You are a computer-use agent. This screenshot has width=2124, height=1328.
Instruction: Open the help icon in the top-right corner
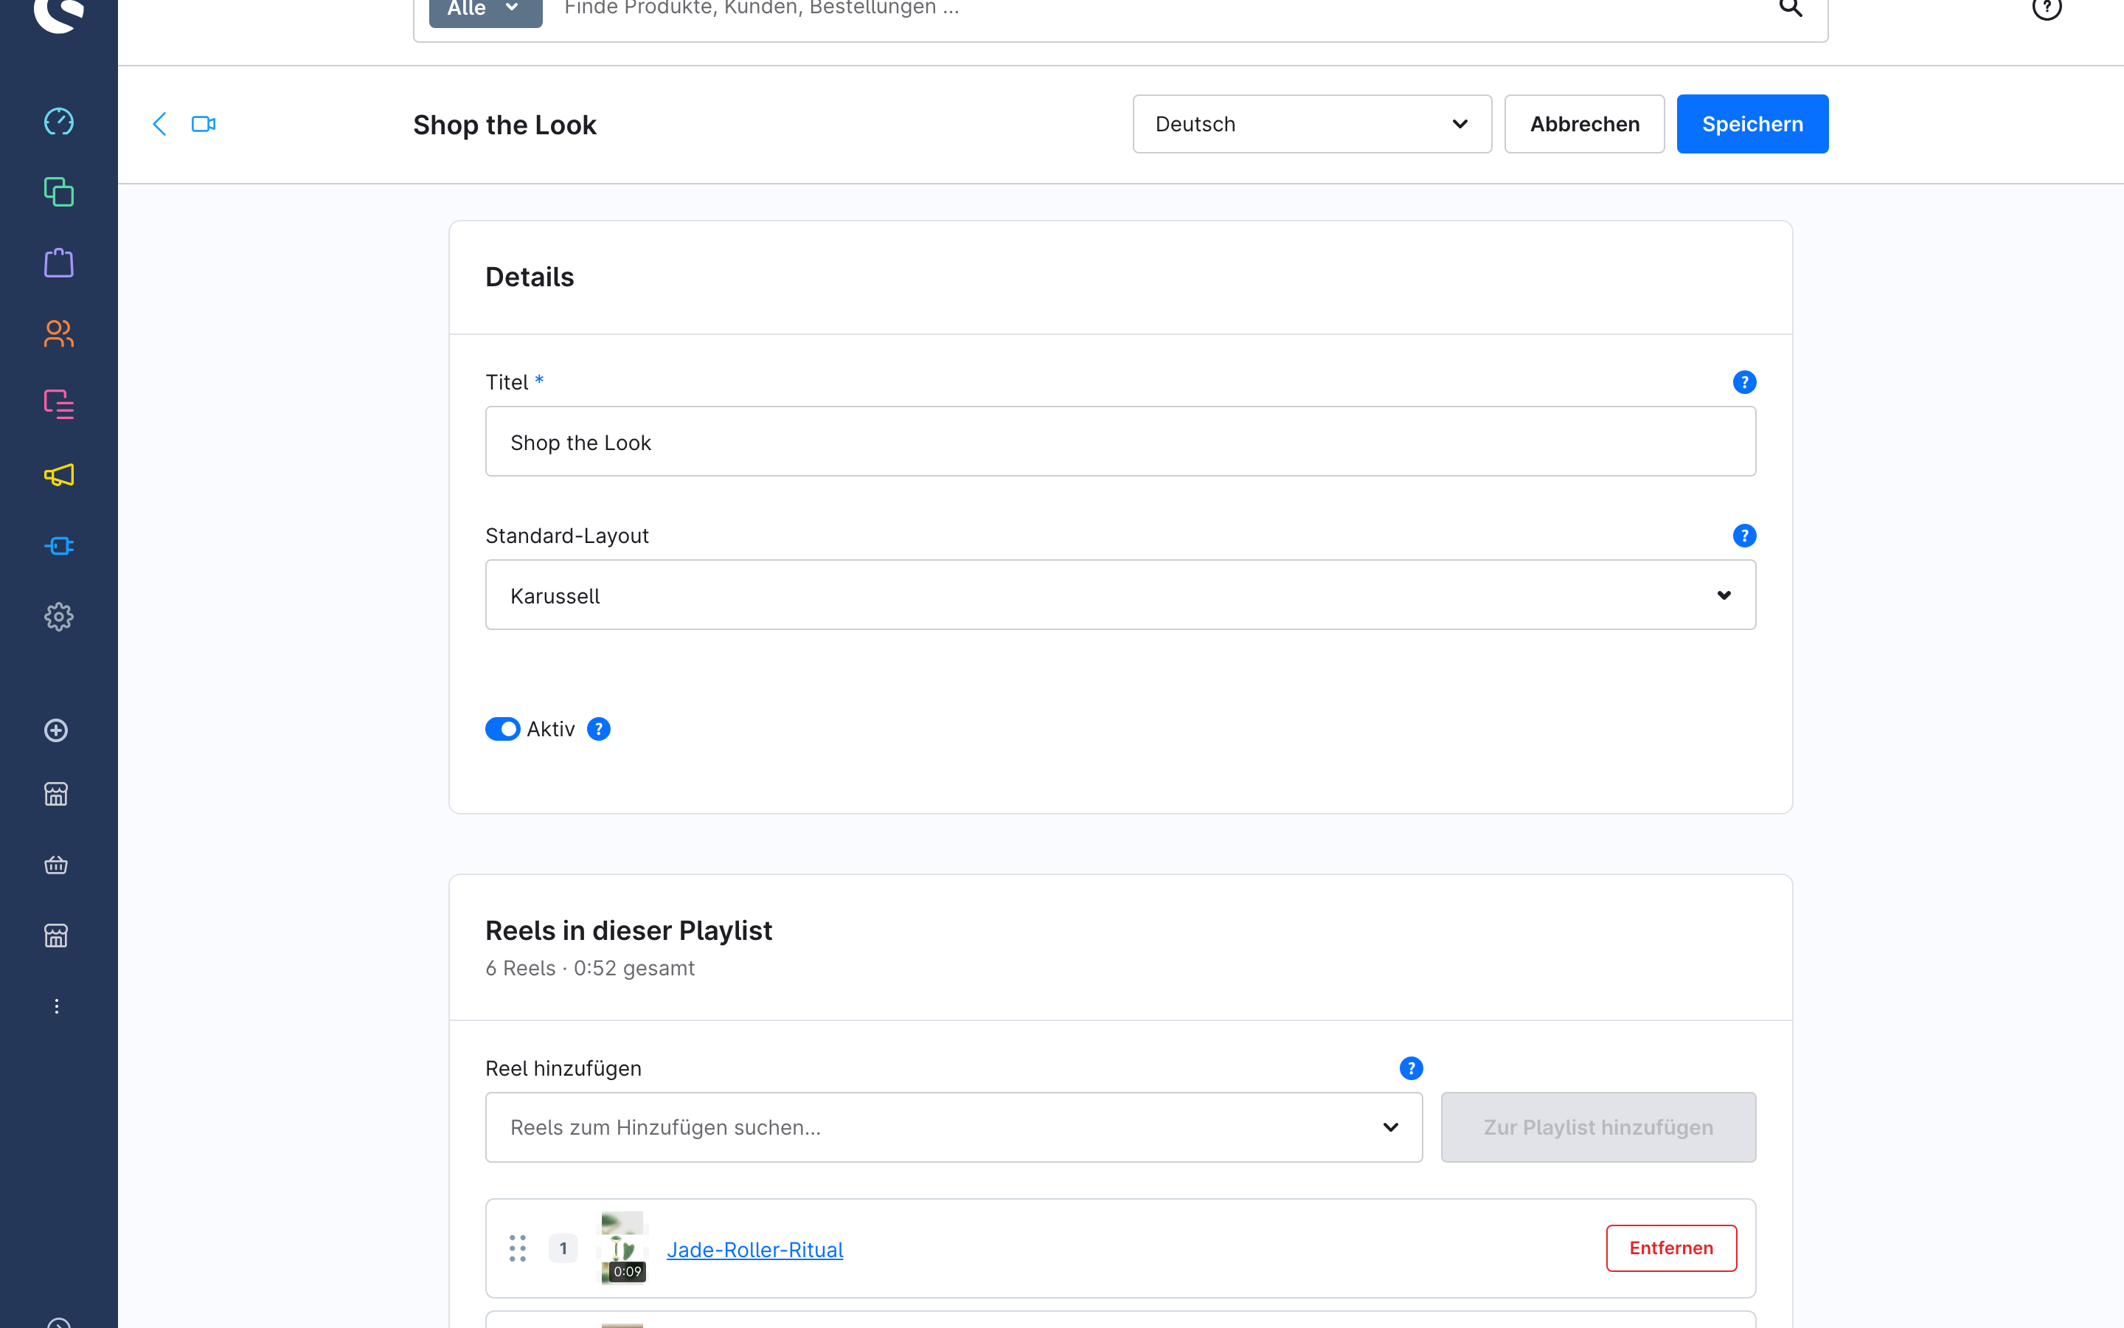pyautogui.click(x=2046, y=8)
